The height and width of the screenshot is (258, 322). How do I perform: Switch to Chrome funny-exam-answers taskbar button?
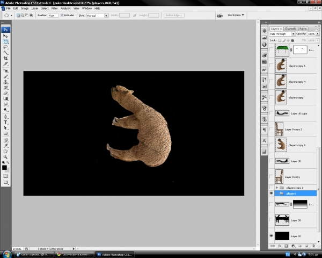(75, 254)
